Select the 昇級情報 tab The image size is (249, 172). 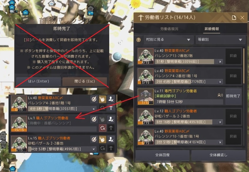tap(211, 29)
